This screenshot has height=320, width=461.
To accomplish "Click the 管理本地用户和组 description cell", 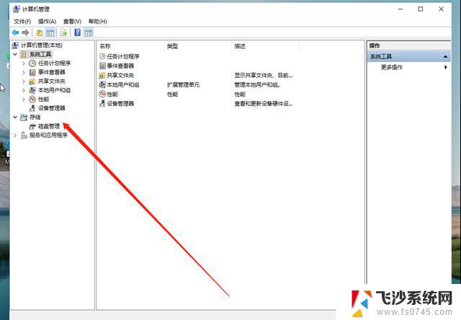I will coord(257,85).
